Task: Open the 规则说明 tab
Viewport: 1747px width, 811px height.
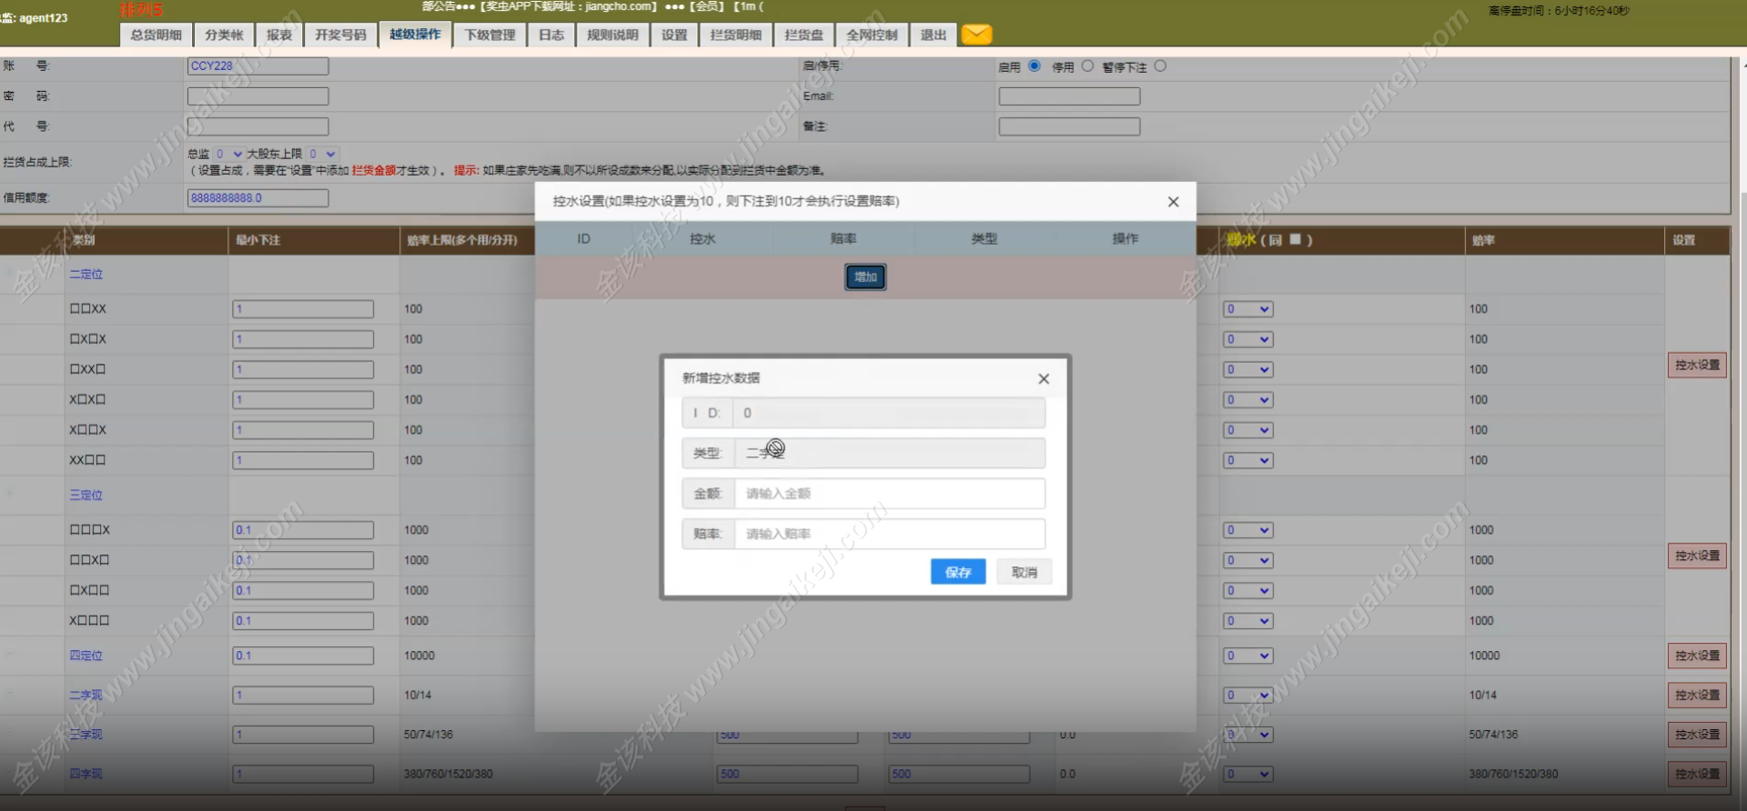Action: pyautogui.click(x=612, y=35)
